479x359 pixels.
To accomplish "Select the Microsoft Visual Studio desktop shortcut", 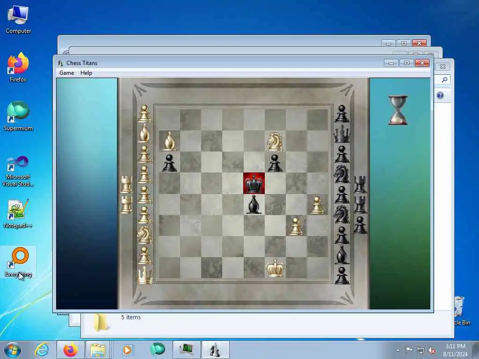I will (18, 171).
